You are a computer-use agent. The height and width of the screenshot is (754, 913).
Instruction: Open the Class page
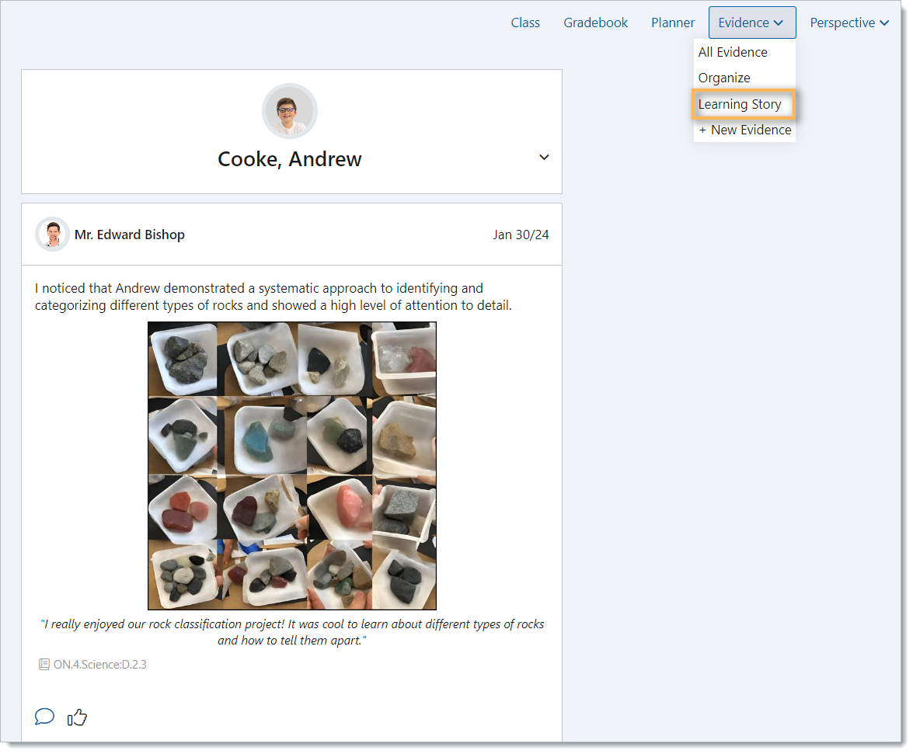[525, 23]
